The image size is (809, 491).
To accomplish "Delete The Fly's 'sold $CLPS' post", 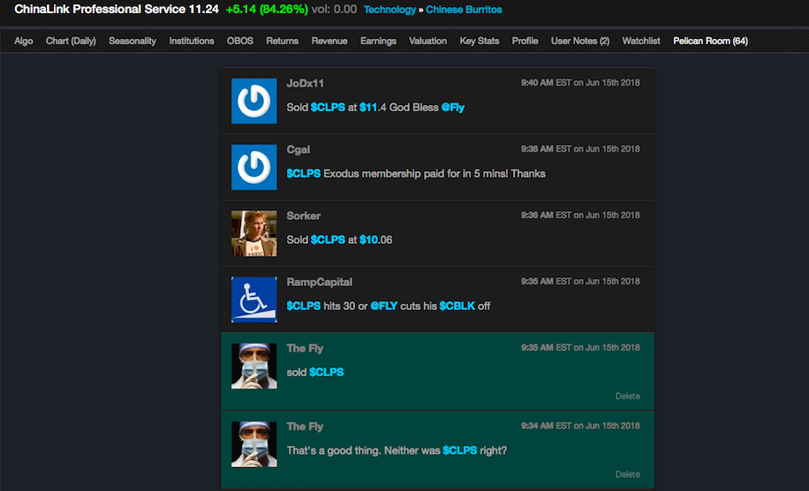I will tap(627, 397).
